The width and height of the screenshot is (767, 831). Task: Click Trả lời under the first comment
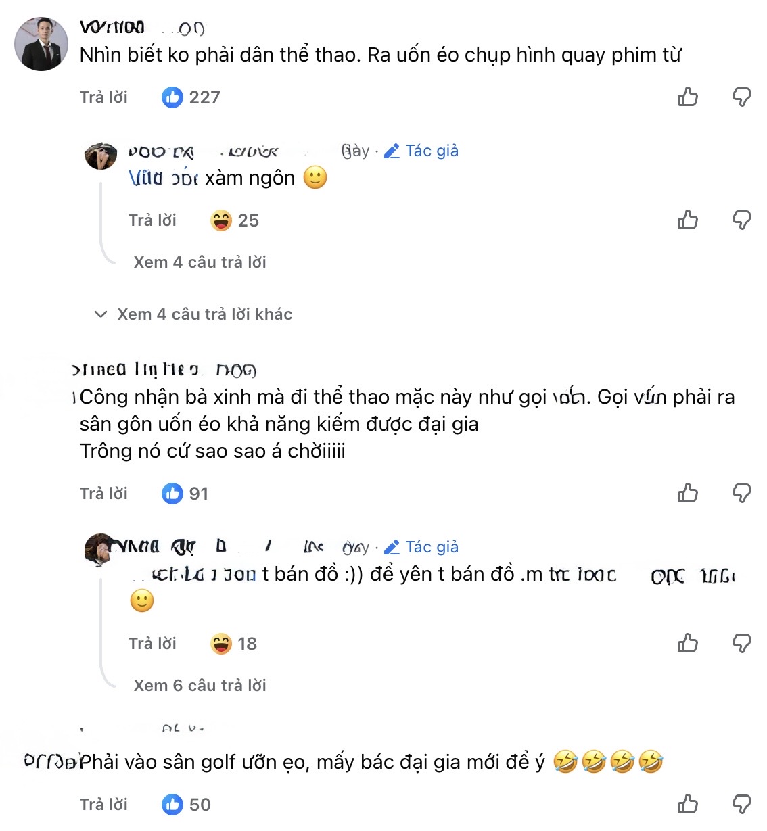tap(103, 97)
